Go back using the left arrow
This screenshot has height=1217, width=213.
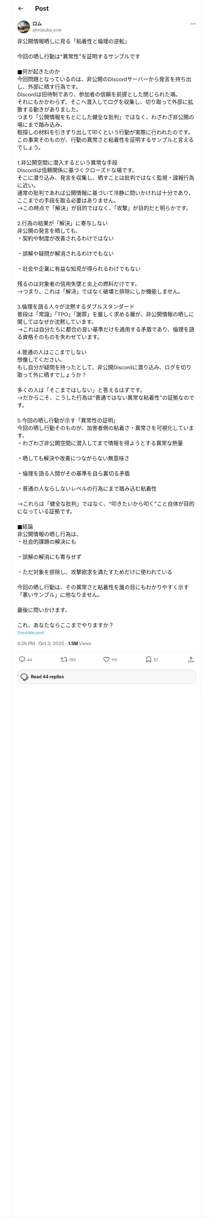pos(20,9)
